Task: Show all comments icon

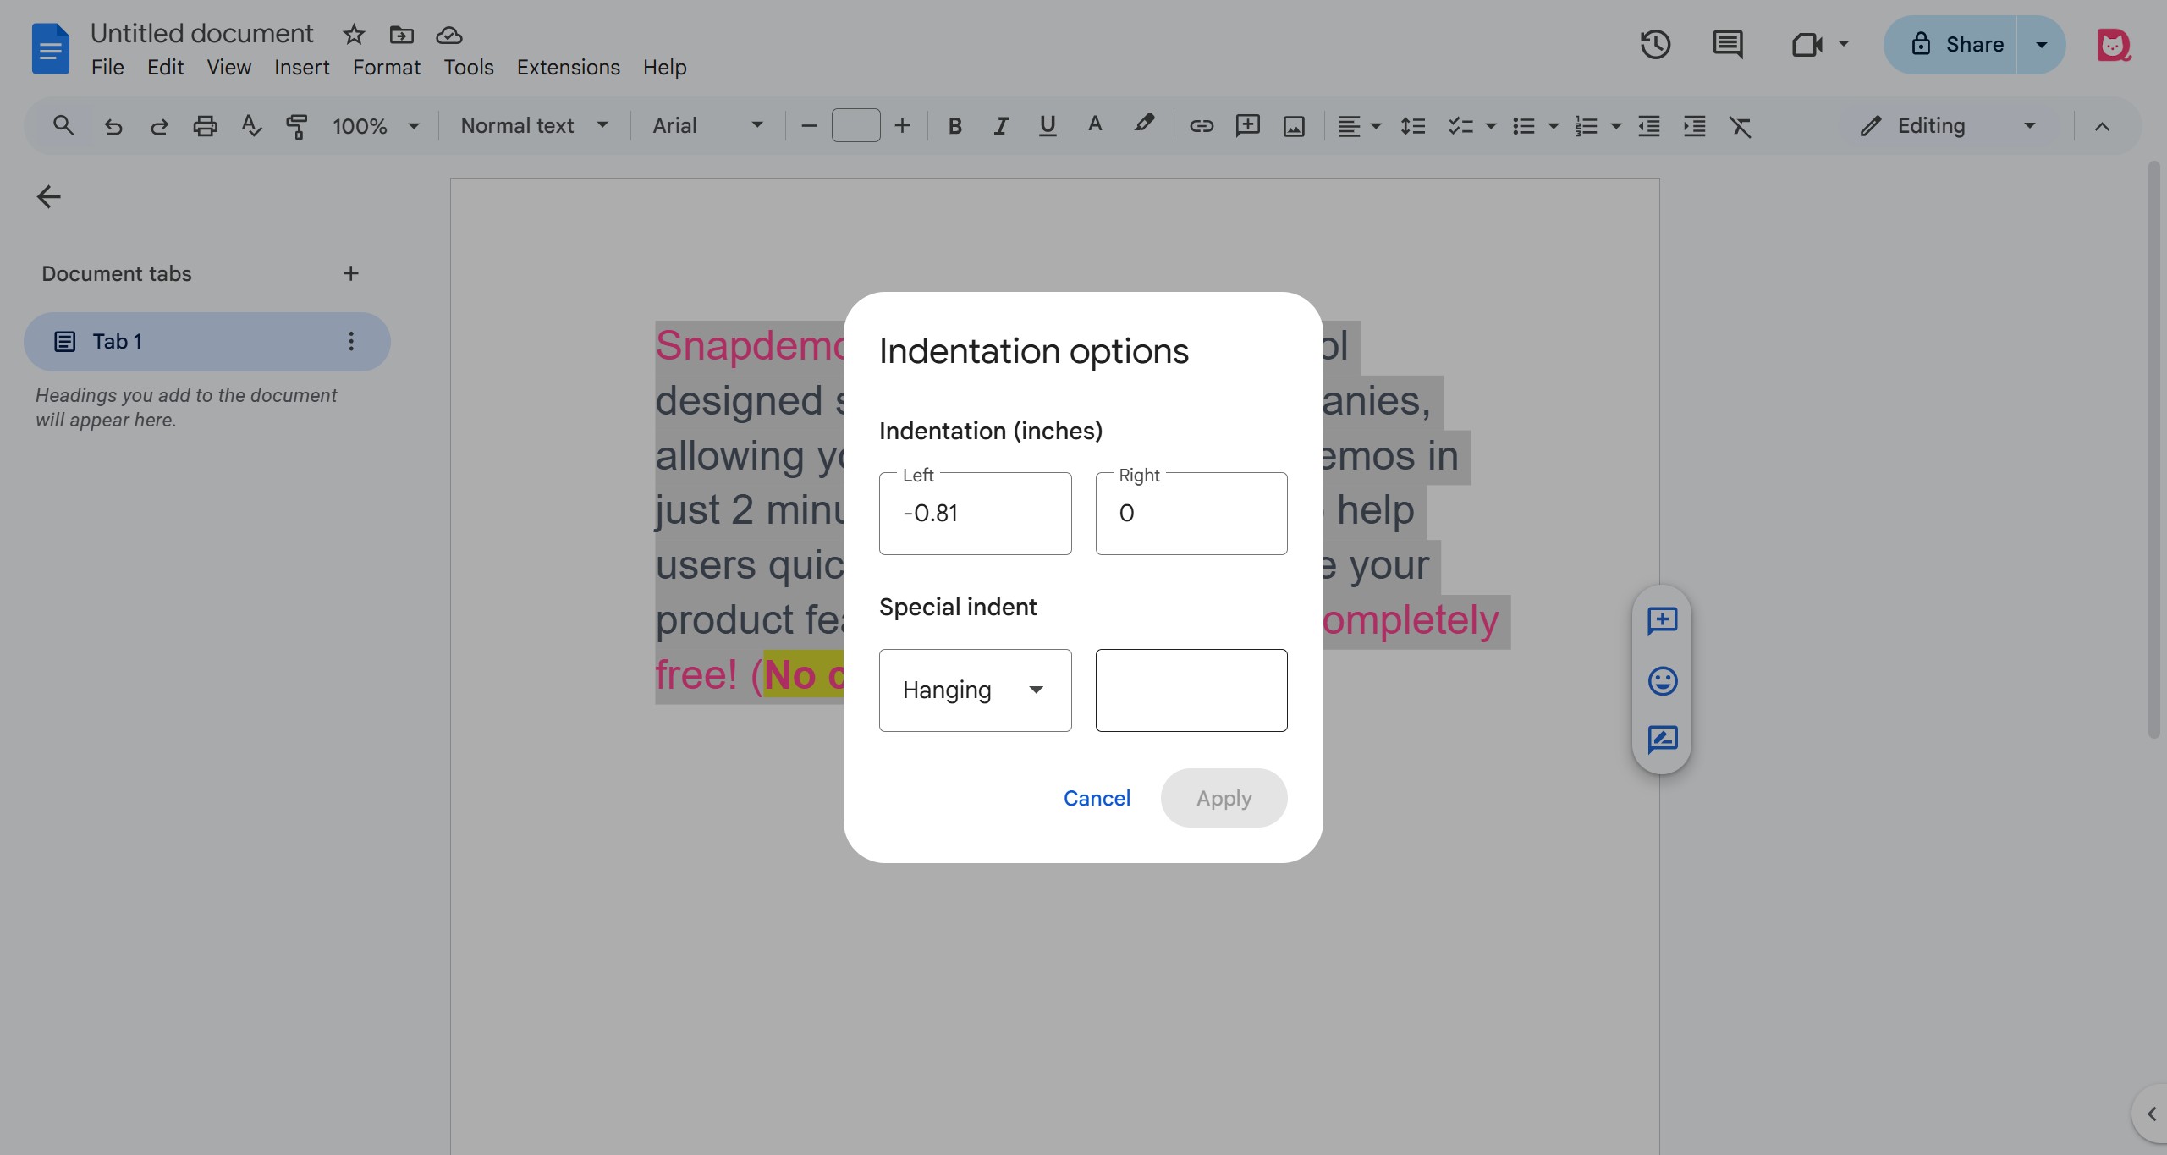Action: point(1727,44)
